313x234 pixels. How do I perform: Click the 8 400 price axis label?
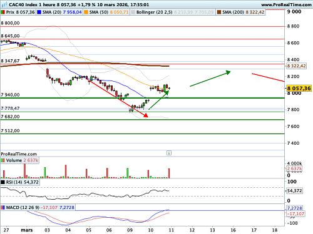[293, 60]
